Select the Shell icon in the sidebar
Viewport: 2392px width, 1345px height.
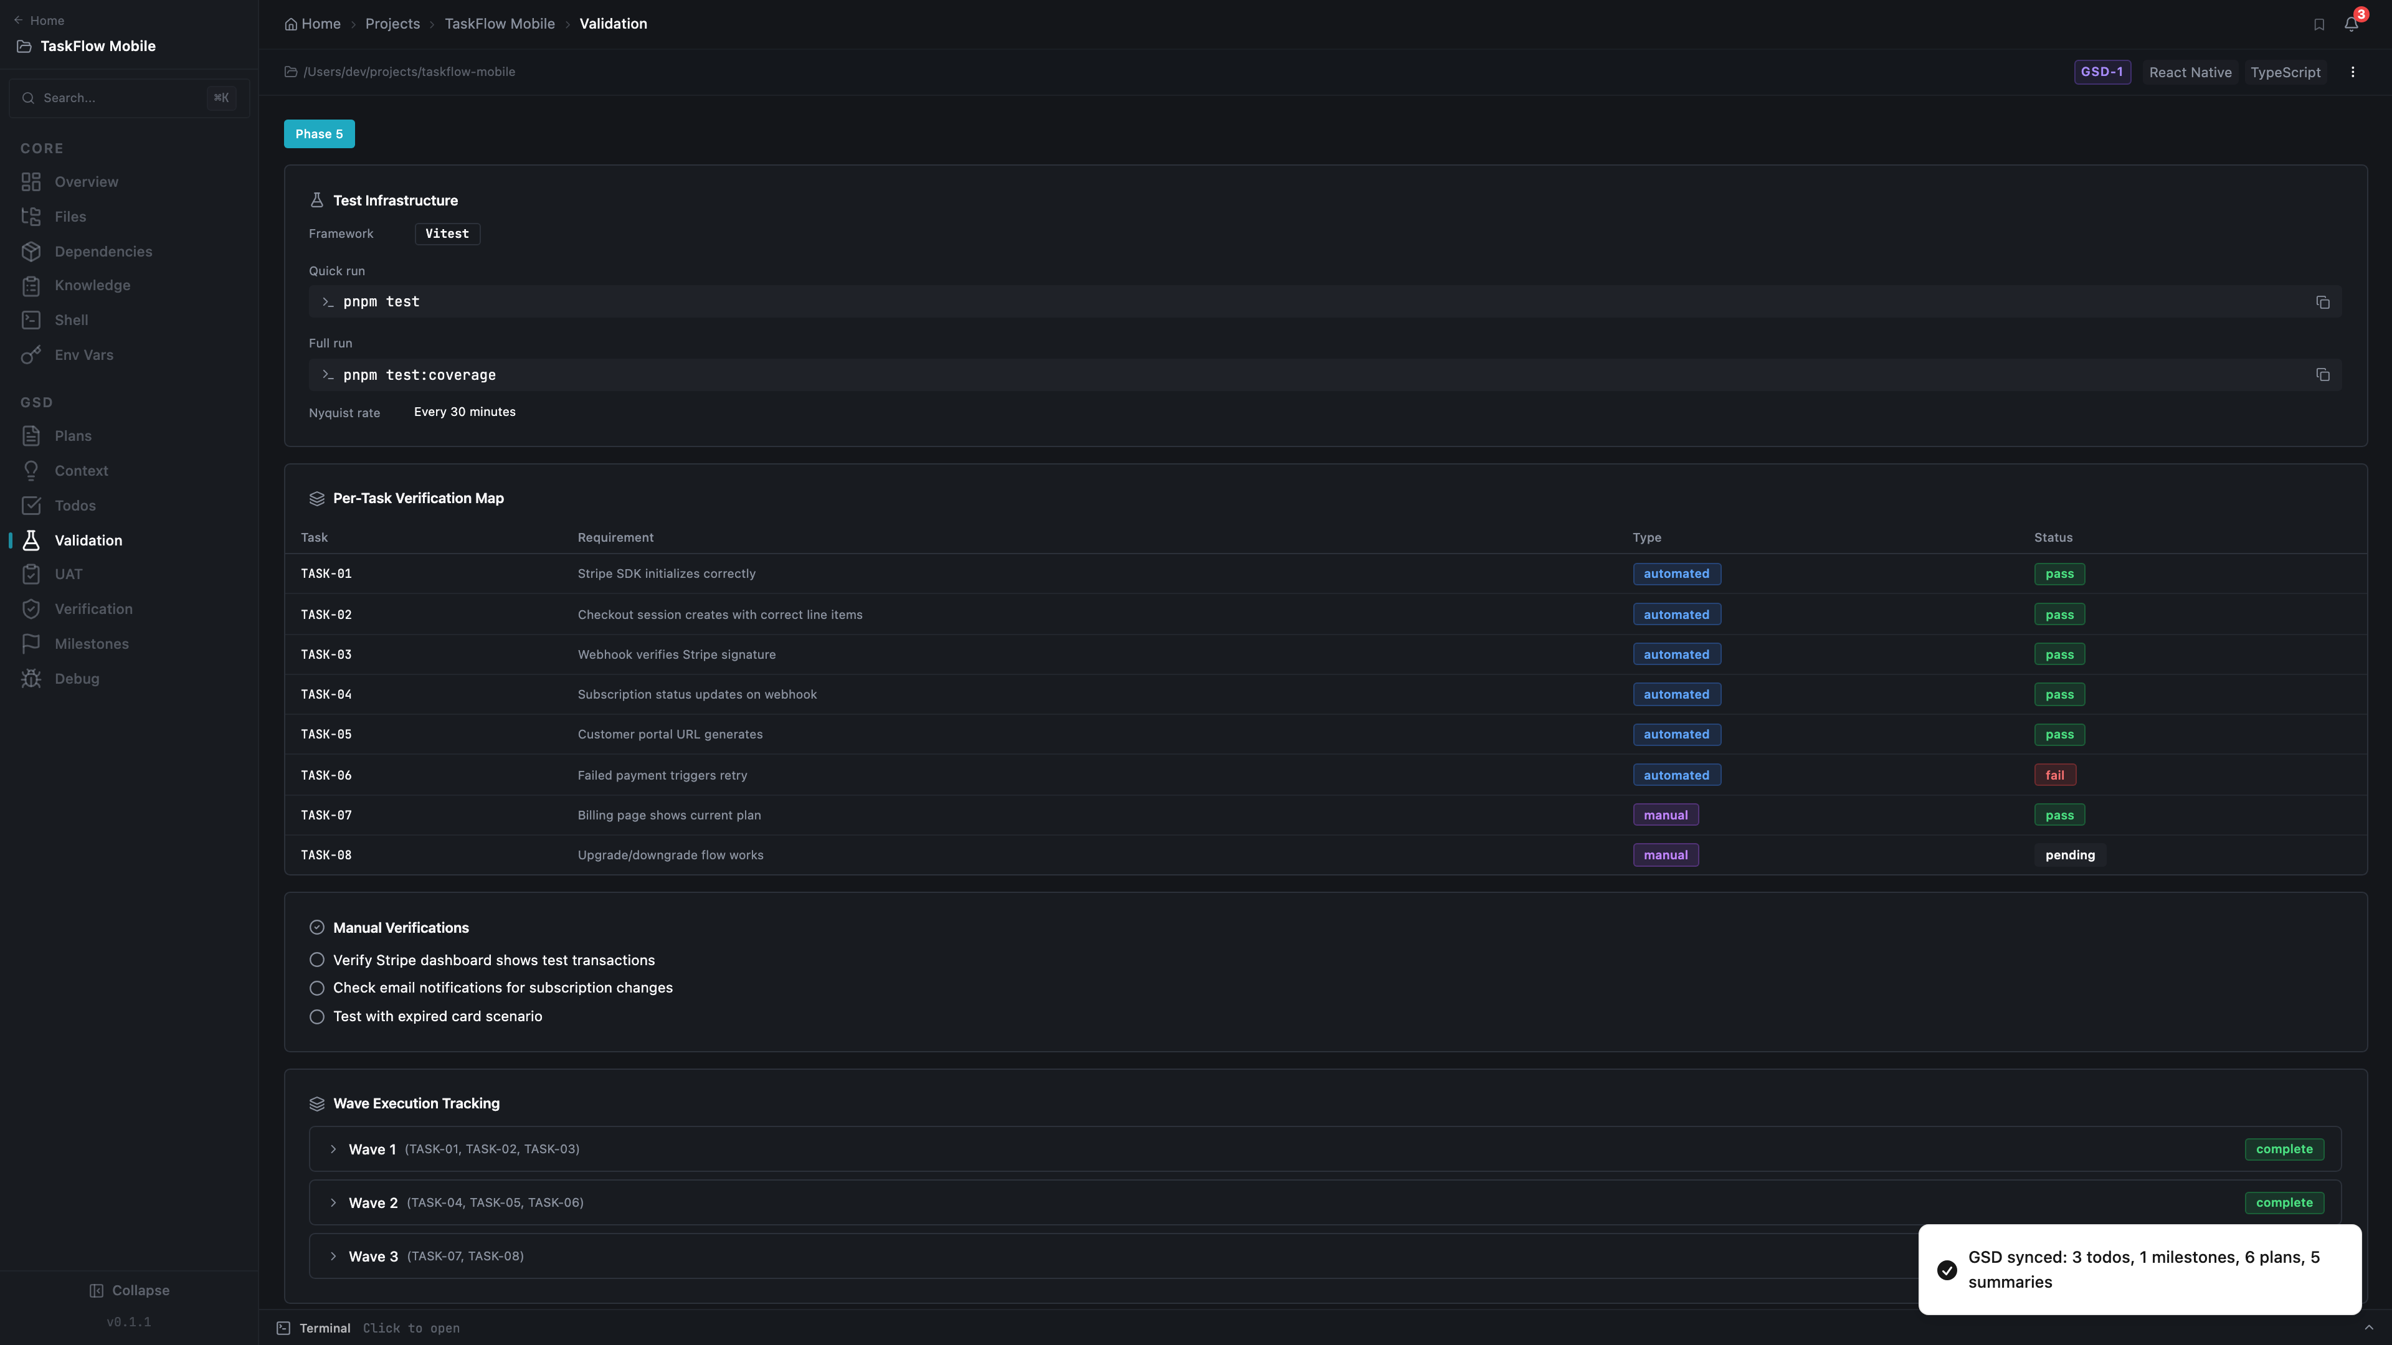(31, 319)
